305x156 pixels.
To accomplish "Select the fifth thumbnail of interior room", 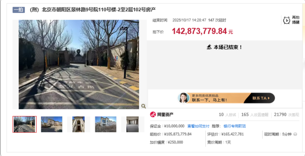I will pos(132,124).
